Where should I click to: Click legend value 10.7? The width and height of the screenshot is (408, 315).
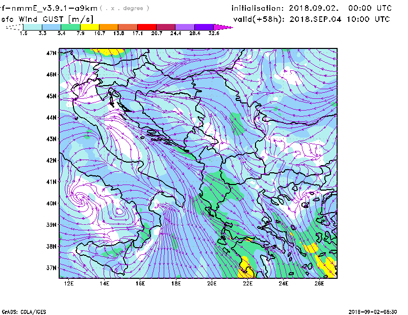[99, 33]
